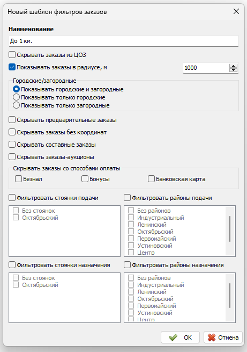Select Показывать только загородные radio
The height and width of the screenshot is (352, 247).
tap(16, 105)
